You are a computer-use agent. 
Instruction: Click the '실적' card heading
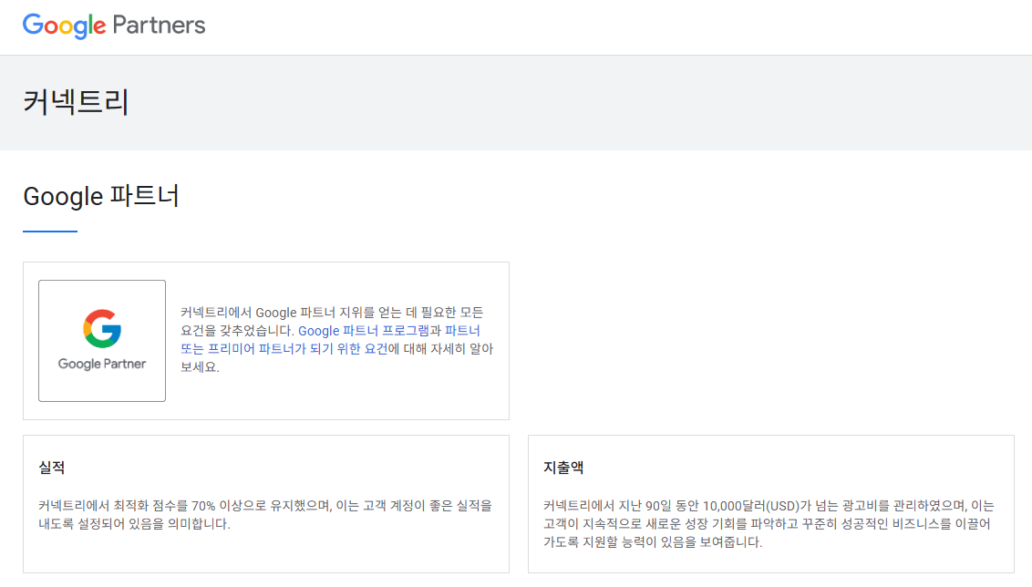pos(51,468)
